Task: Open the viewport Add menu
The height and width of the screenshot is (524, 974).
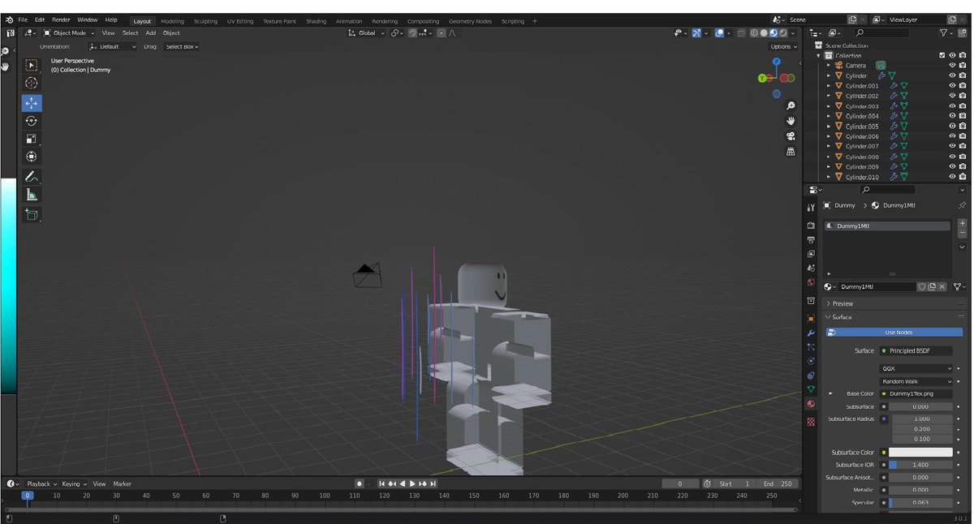Action: [x=150, y=33]
